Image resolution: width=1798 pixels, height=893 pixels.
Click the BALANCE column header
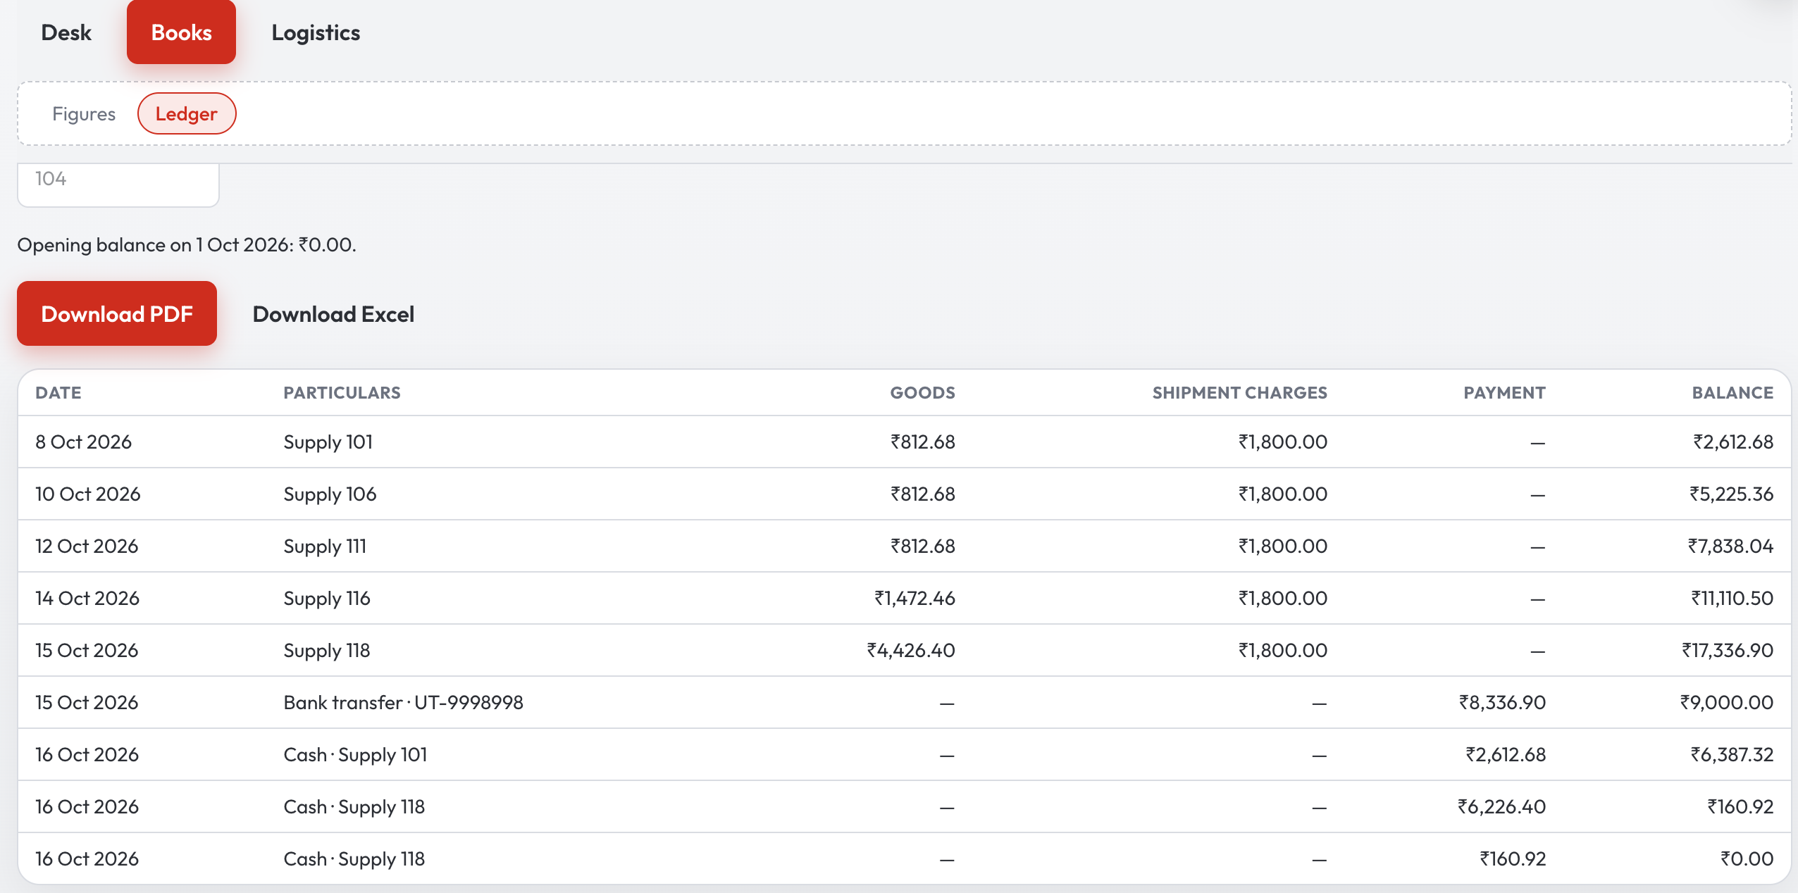[x=1732, y=392]
